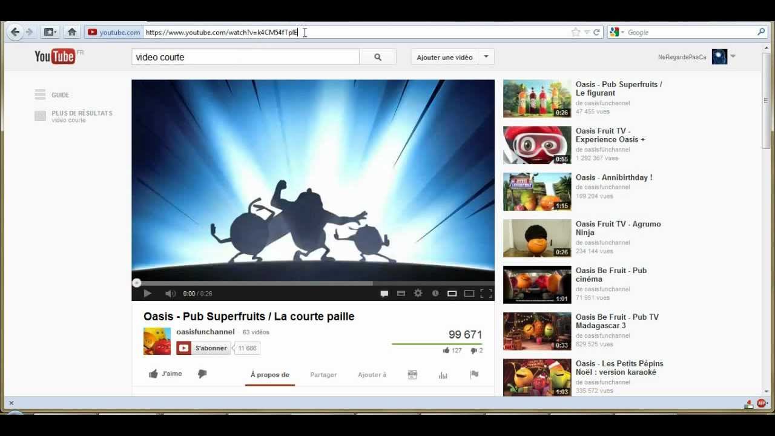Switch to small player size icon

pos(452,293)
